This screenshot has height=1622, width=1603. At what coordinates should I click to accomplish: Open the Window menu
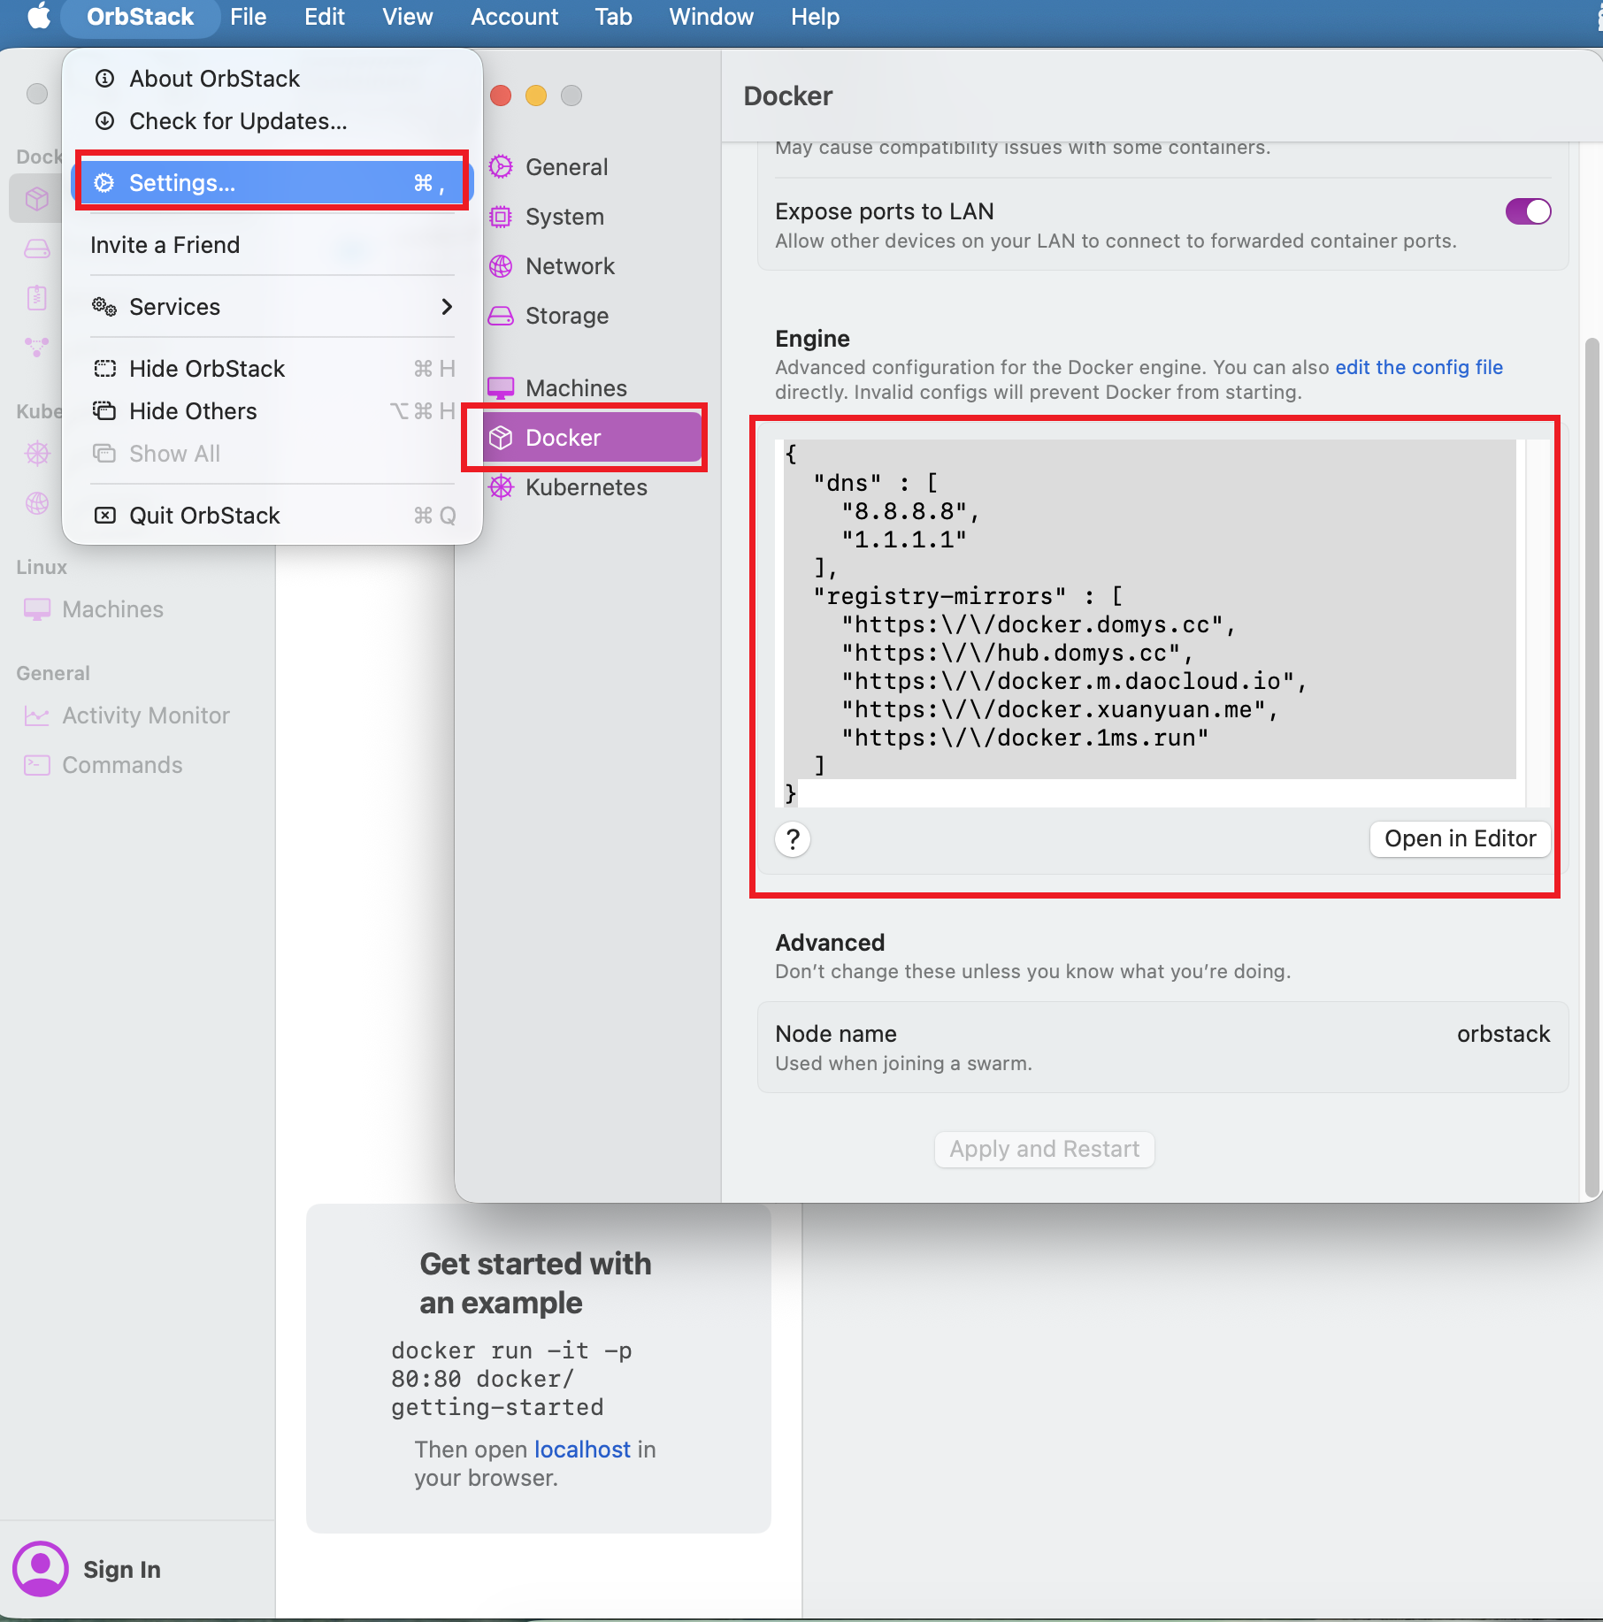(x=711, y=17)
